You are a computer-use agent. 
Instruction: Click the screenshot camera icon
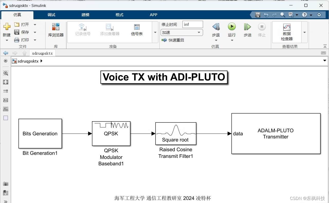pyautogui.click(x=6, y=184)
